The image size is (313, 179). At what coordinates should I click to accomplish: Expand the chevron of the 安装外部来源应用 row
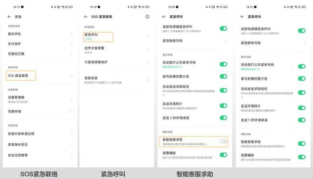(x=71, y=134)
